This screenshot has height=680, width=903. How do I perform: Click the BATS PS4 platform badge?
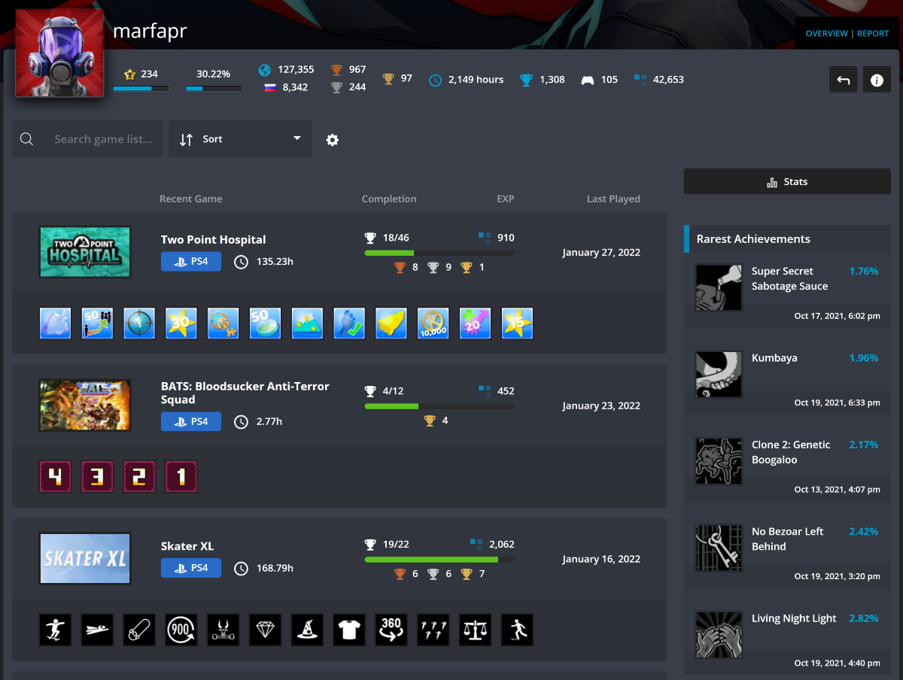(x=191, y=421)
